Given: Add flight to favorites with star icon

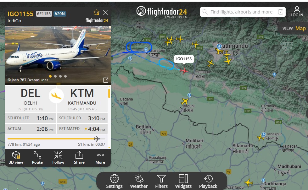Looking at the screenshot, I should pos(97,13).
